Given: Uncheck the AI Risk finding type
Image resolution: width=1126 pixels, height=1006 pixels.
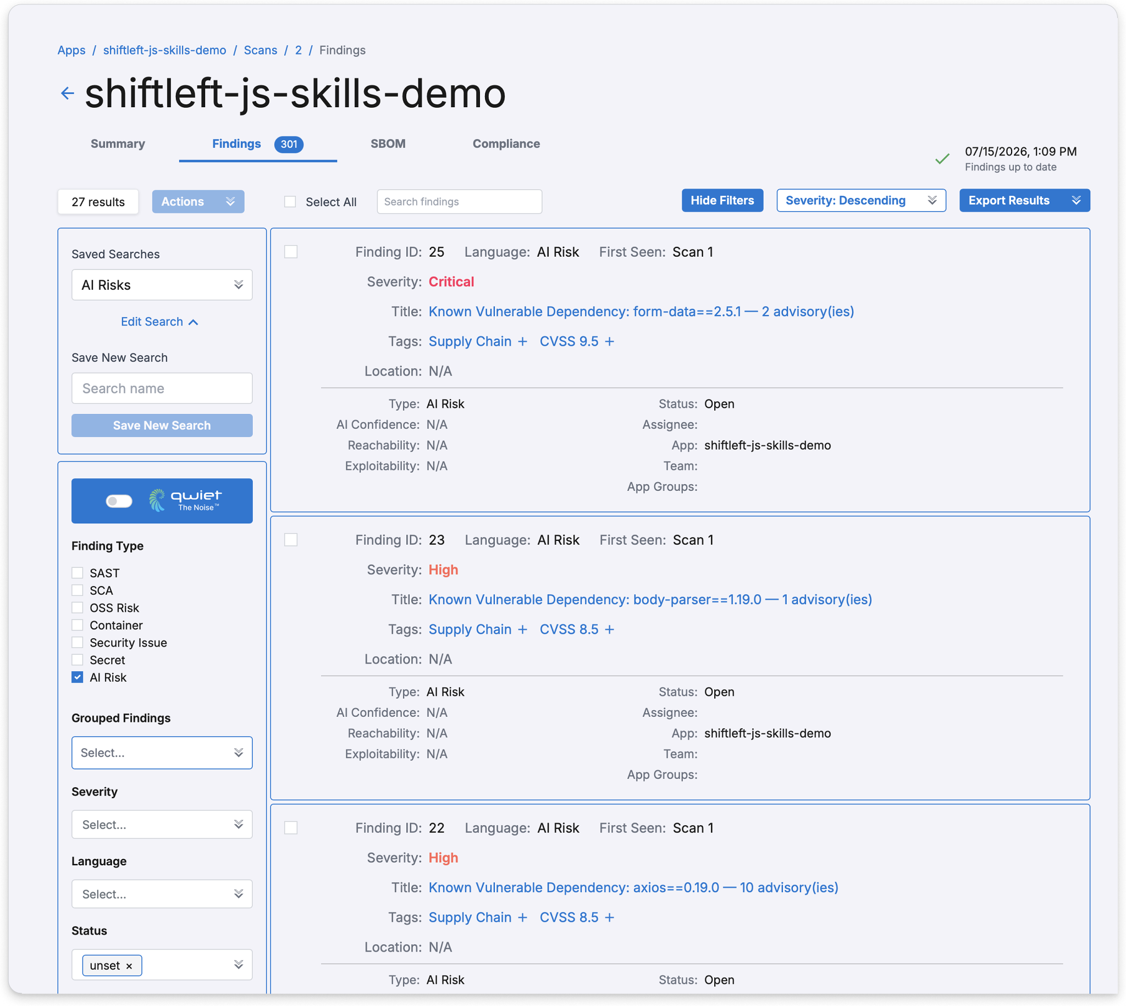Looking at the screenshot, I should coord(78,678).
